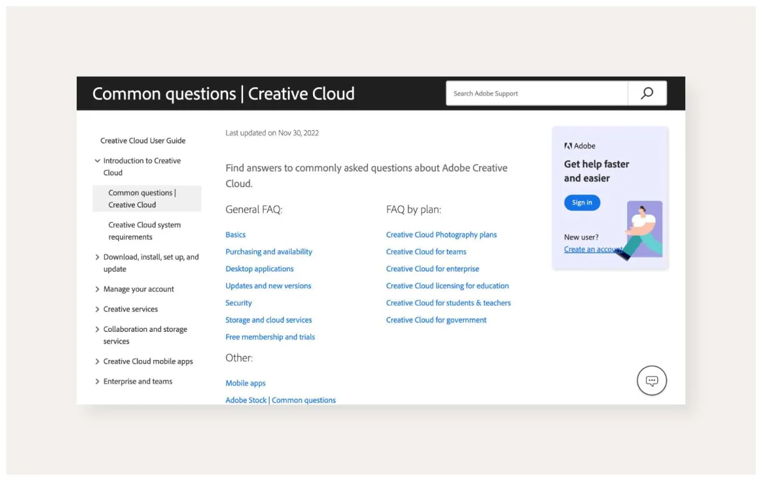Open Creative Cloud Photography plans link
Viewport: 762px width, 481px height.
[441, 235]
